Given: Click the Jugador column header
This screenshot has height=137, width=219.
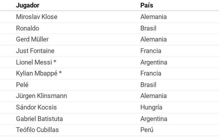Looking at the screenshot, I should pos(28,5).
